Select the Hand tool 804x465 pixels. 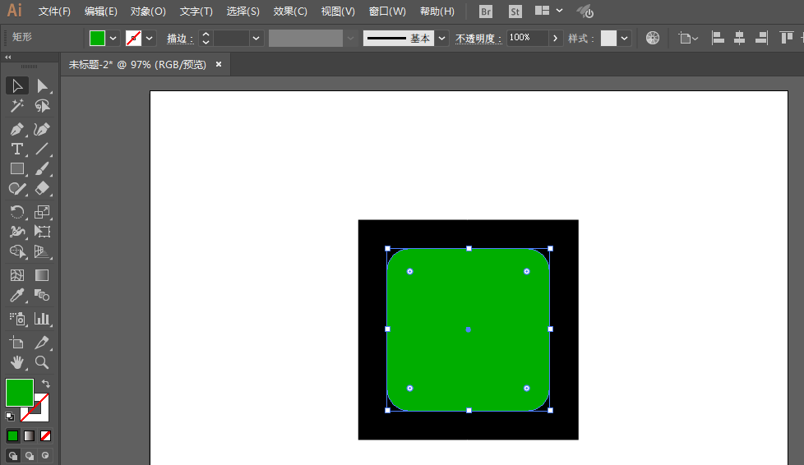pos(17,362)
